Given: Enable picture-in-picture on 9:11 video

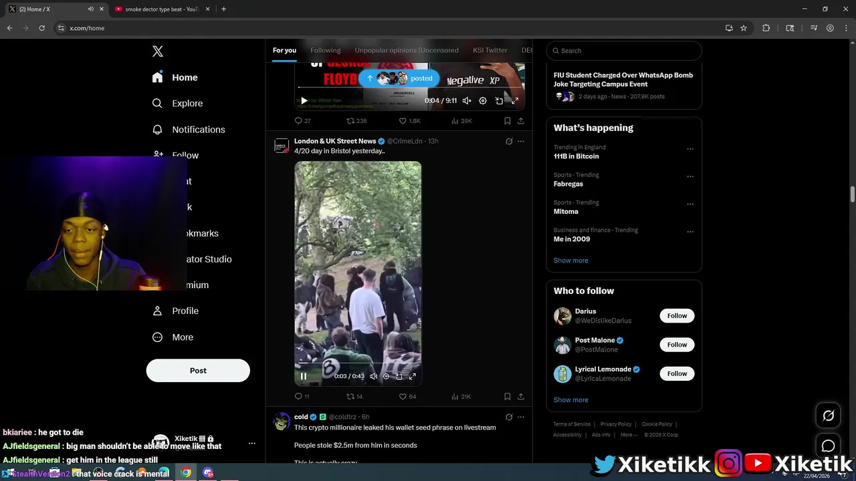Looking at the screenshot, I should point(499,101).
